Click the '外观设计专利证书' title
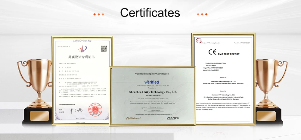Screen dimensions: 301x140 [82, 57]
